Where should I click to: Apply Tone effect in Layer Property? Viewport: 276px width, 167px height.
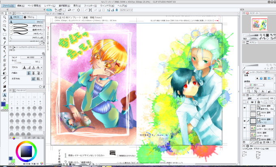click(265, 78)
